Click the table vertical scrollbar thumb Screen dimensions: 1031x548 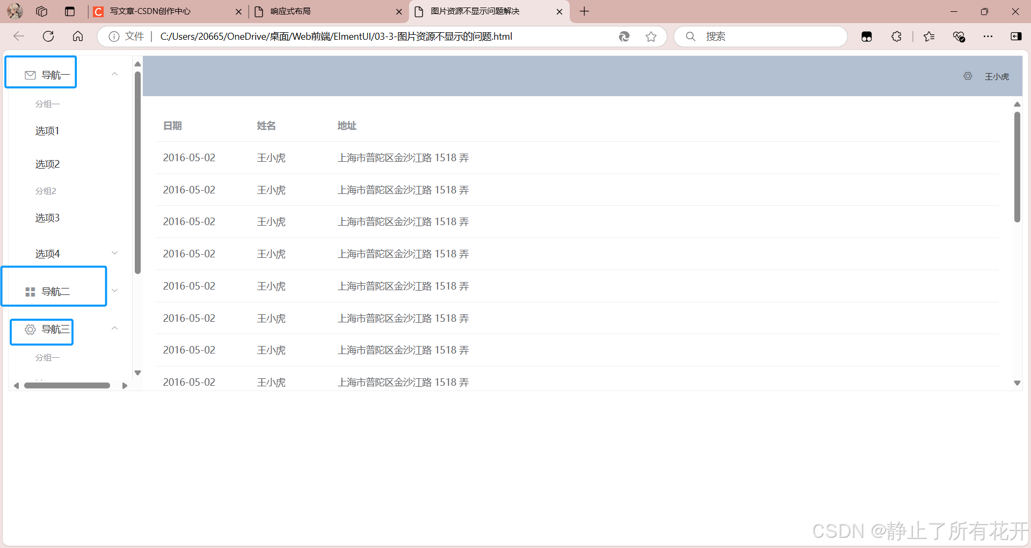(x=1017, y=167)
